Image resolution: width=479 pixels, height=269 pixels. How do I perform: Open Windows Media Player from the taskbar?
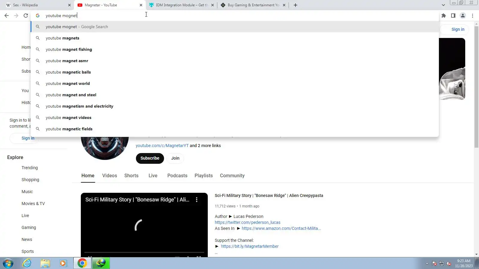63,263
